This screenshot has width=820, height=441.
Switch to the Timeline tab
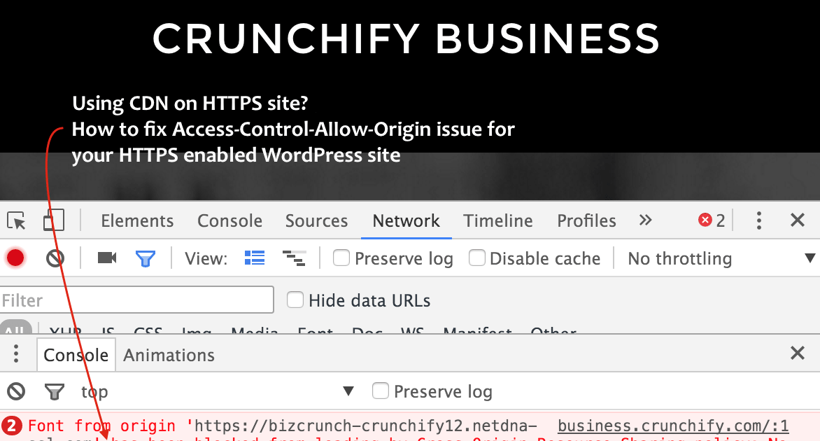coord(498,220)
